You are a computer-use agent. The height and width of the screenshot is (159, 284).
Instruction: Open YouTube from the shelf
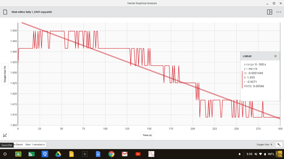click(138, 154)
